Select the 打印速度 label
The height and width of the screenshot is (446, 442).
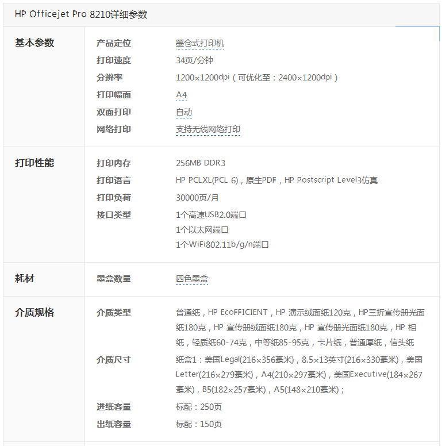coord(113,60)
